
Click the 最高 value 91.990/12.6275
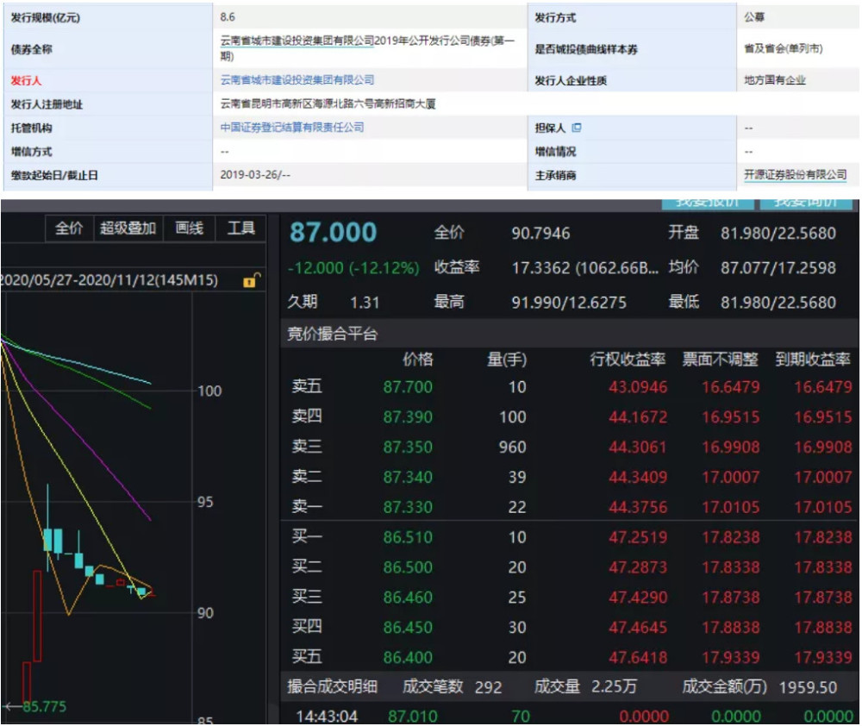(569, 303)
